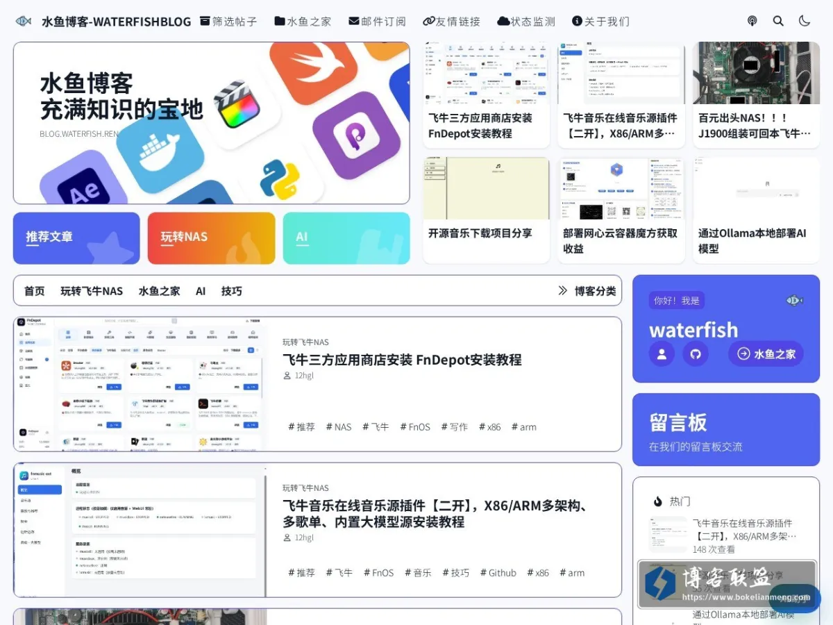Image resolution: width=833 pixels, height=625 pixels.
Task: Open the 推荐文章 category card
Action: (x=76, y=238)
